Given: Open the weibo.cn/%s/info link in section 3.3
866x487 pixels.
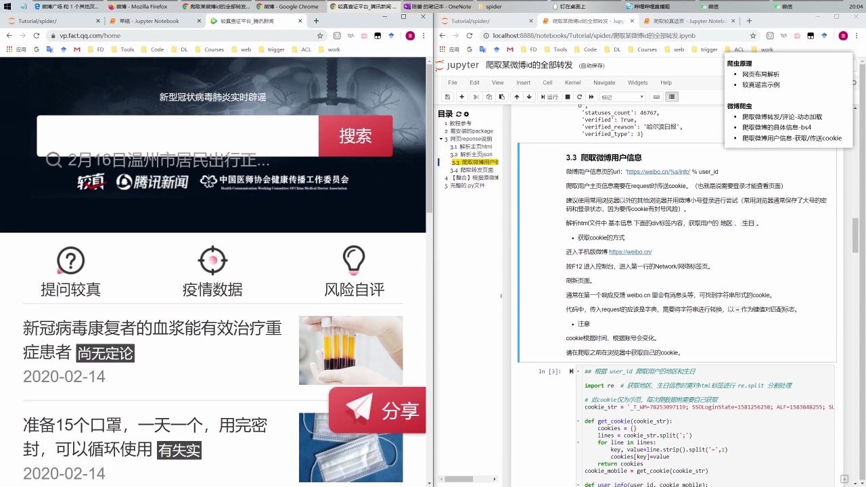Looking at the screenshot, I should click(658, 172).
